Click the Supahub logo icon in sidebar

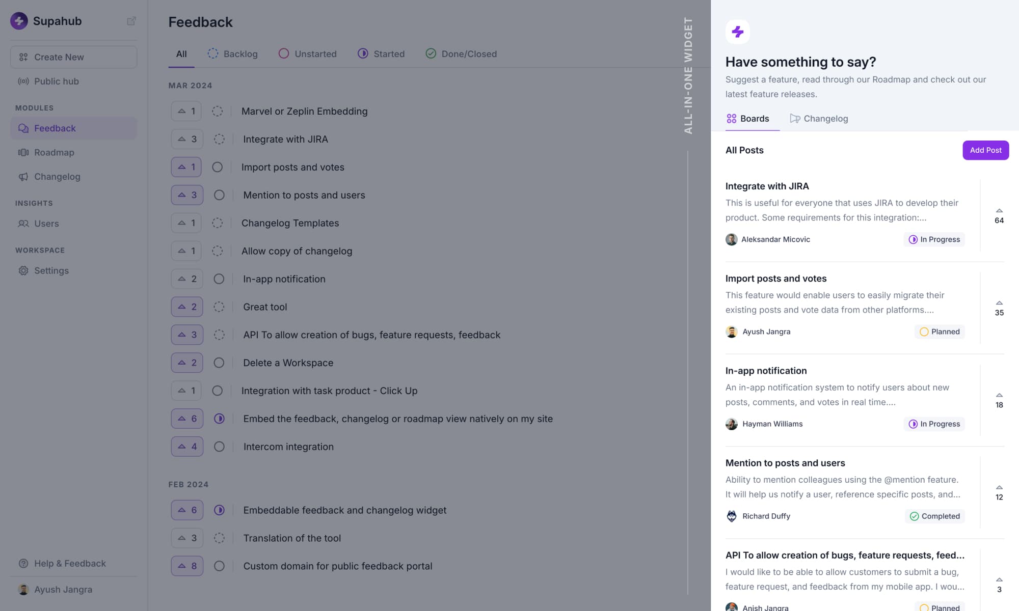pyautogui.click(x=19, y=21)
